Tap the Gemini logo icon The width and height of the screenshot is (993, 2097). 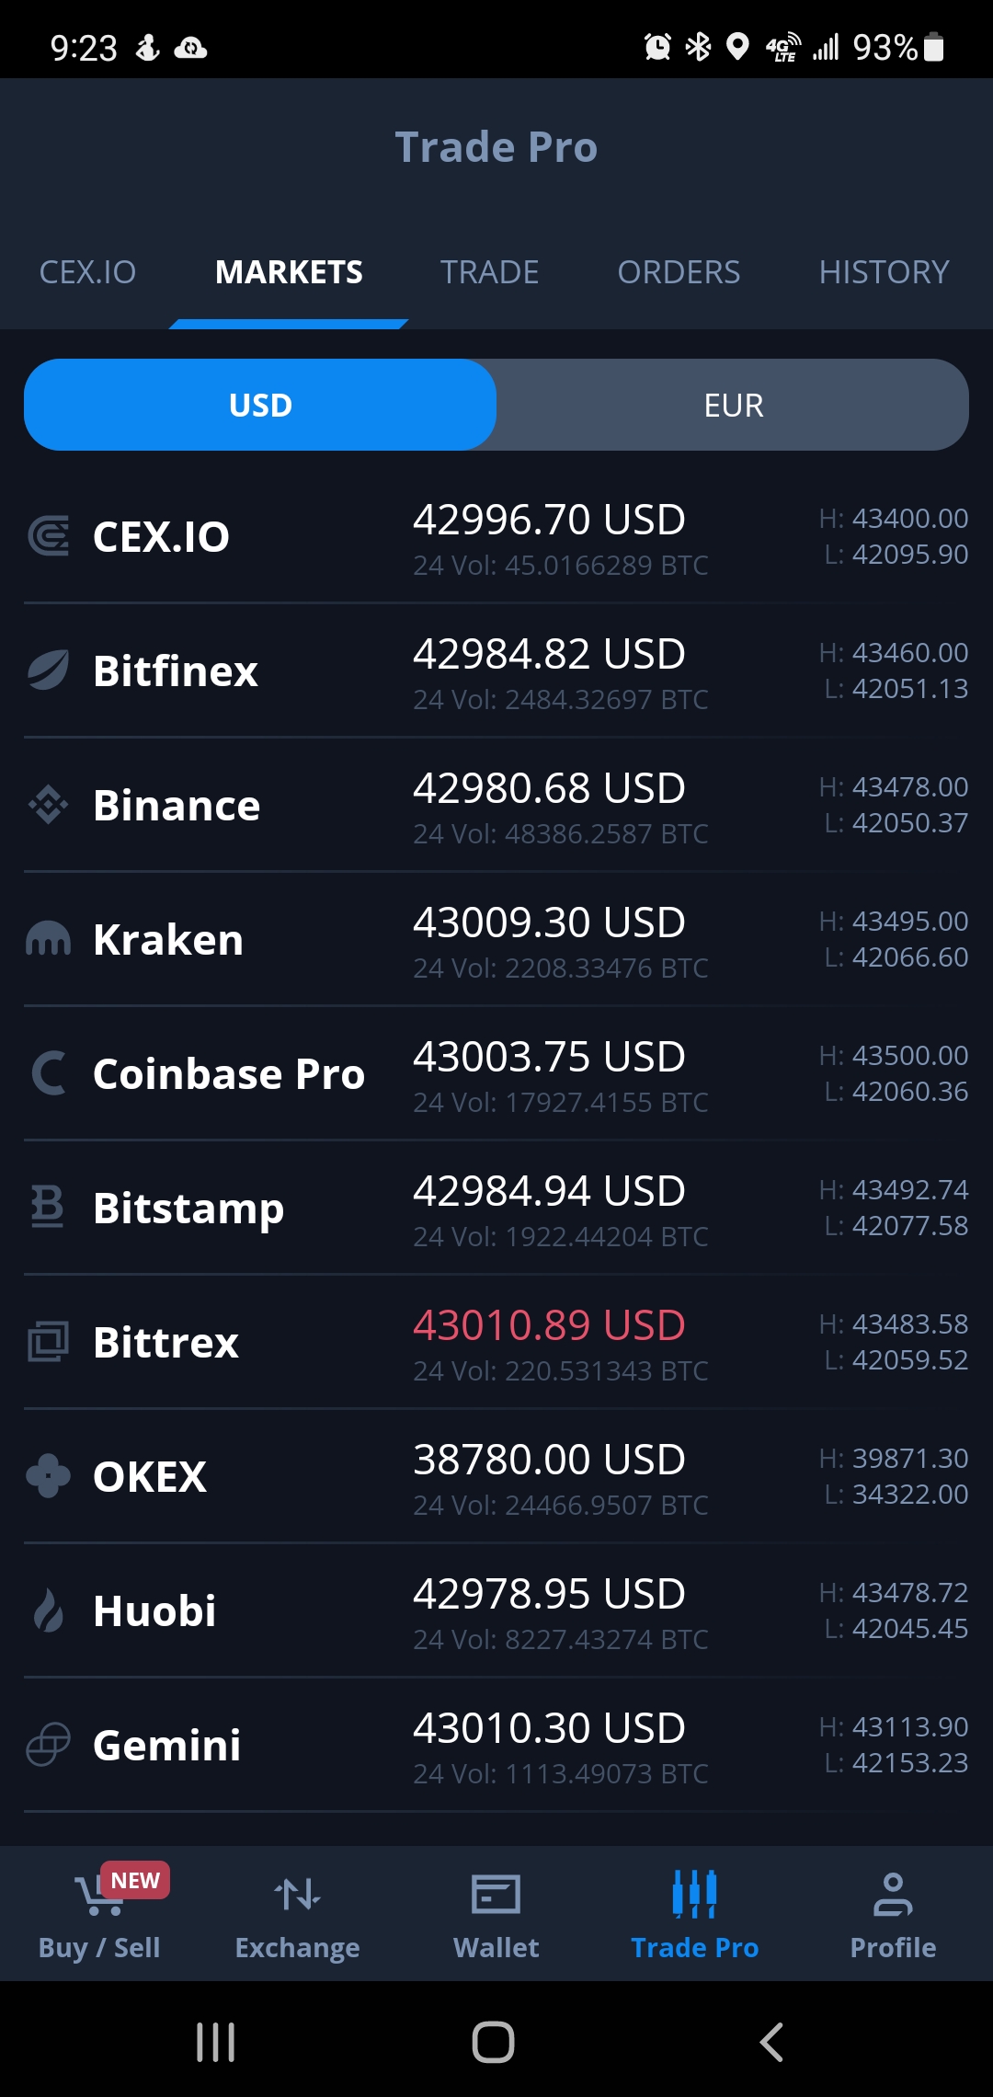[49, 1745]
